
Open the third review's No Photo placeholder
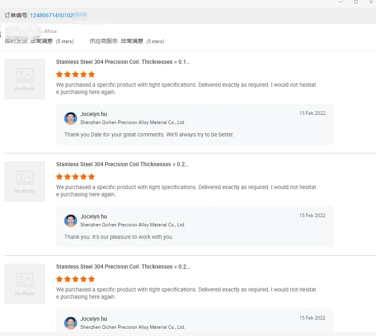[25, 284]
